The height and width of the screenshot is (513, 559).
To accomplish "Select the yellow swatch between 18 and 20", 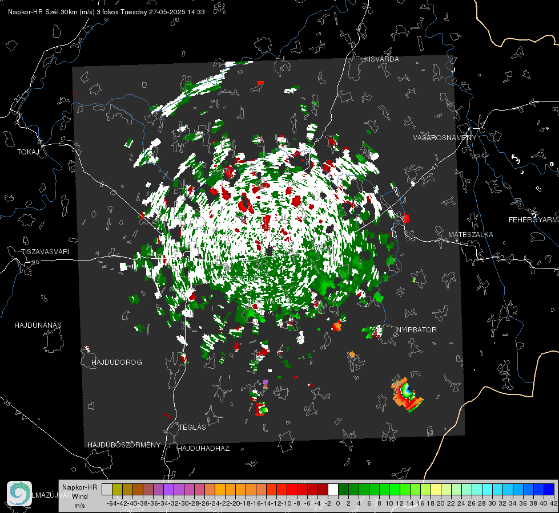I will click(436, 489).
